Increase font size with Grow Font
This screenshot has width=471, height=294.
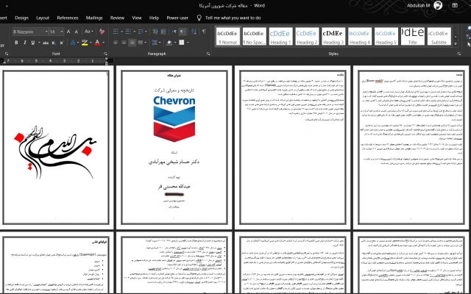(68, 32)
